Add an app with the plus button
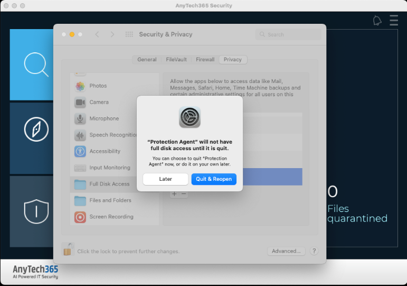Image resolution: width=407 pixels, height=286 pixels. [174, 193]
